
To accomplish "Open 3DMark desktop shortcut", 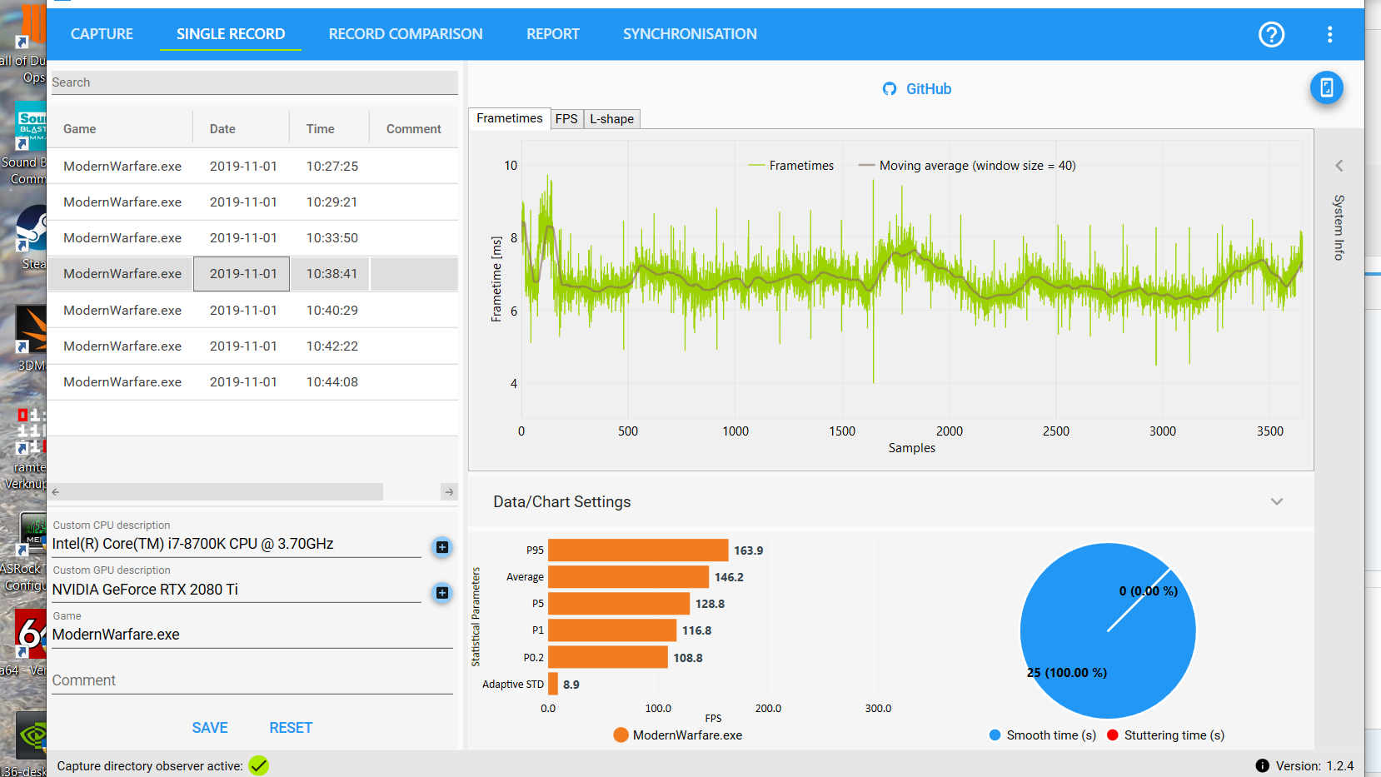I will [x=31, y=337].
